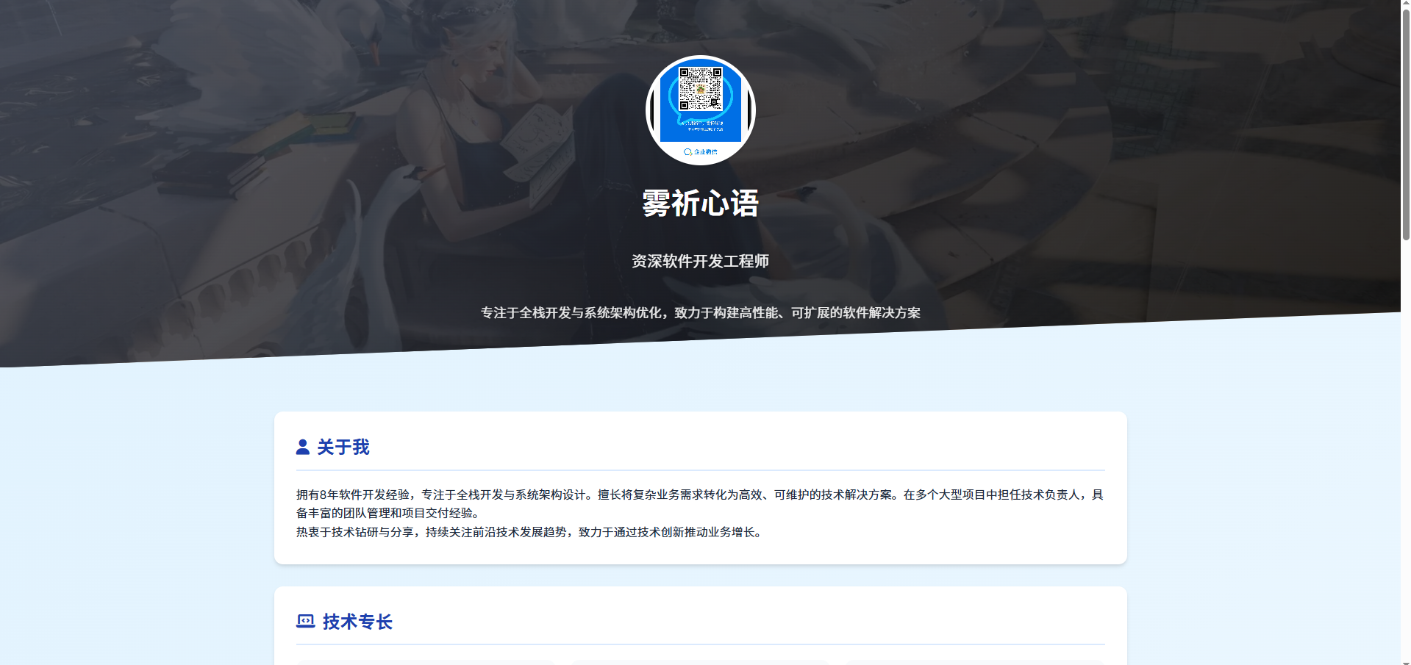Click the tagline starting with 专注于全栈开发
The height and width of the screenshot is (665, 1411).
[700, 313]
